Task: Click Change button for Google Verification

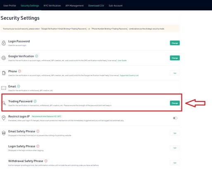Action: (x=175, y=58)
